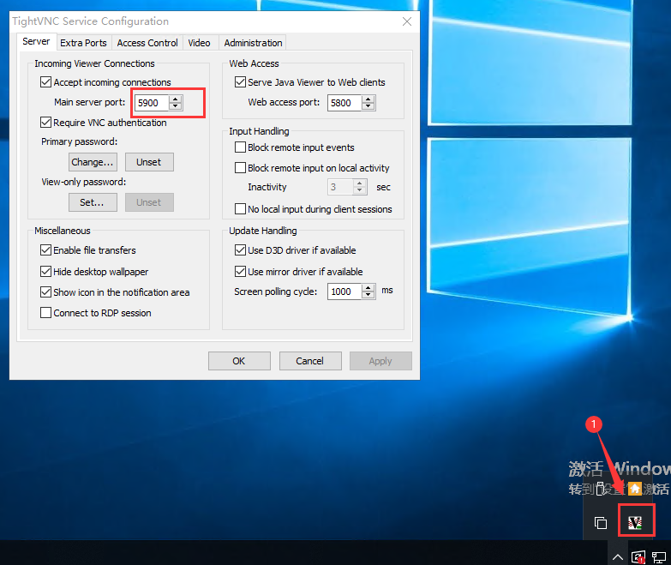This screenshot has height=565, width=671.
Task: Decrease the web access port value
Action: click(x=368, y=106)
